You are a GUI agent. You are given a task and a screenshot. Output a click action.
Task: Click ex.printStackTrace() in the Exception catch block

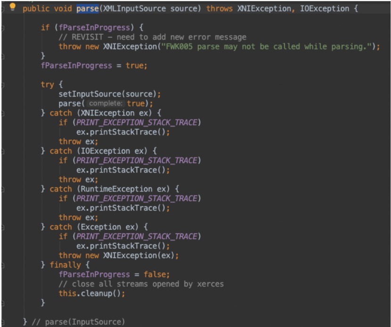coord(123,246)
